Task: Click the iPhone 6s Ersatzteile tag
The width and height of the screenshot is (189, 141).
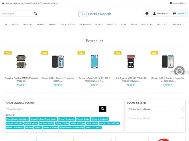Action: [x=100, y=119]
